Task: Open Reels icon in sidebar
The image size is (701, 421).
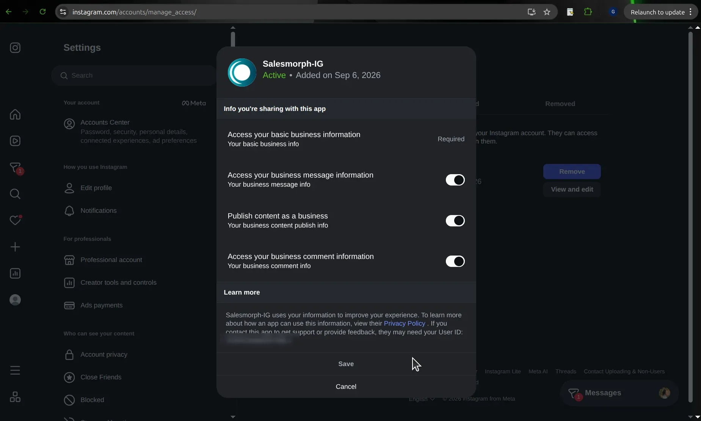Action: click(x=15, y=141)
